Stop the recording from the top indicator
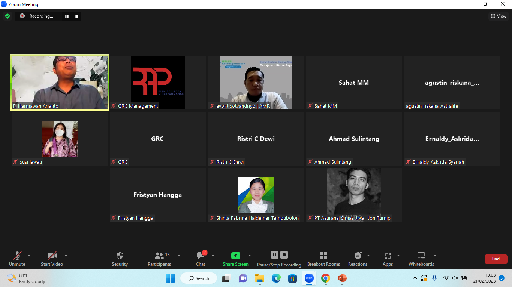Image resolution: width=512 pixels, height=287 pixels. (77, 16)
